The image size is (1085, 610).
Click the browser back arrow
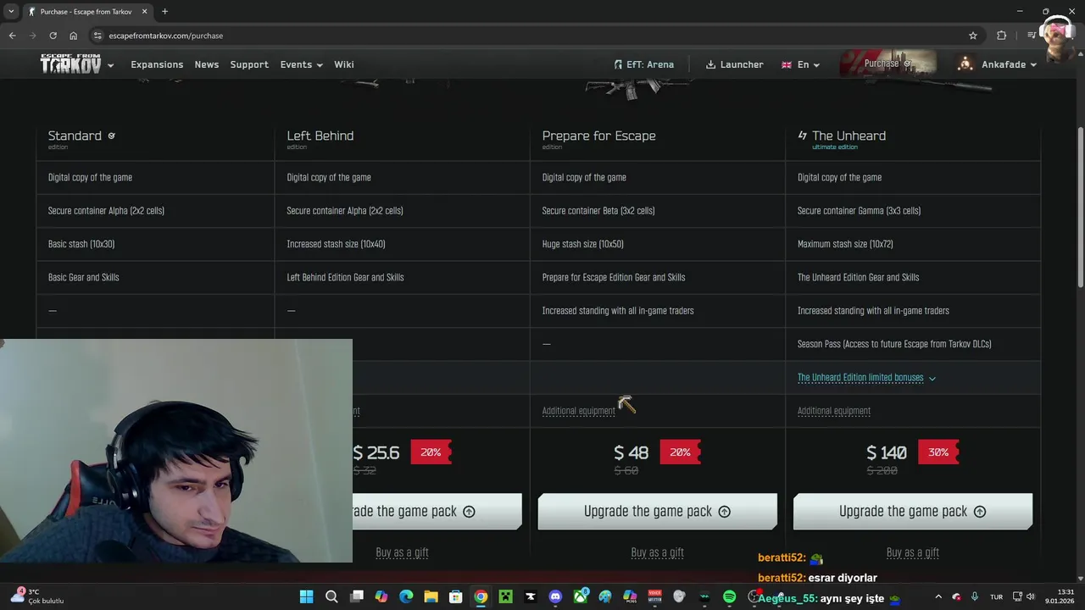12,36
